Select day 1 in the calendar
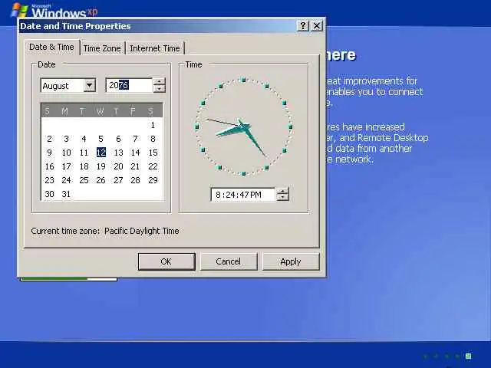491x368 pixels. pos(153,125)
